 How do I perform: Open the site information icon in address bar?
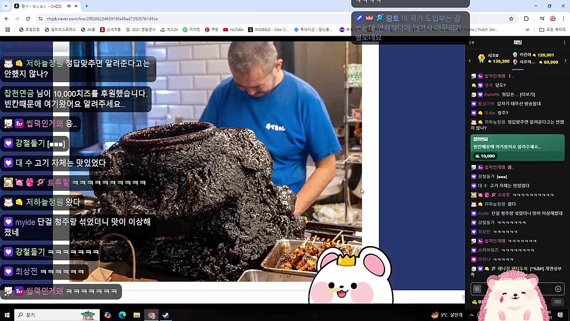(41, 19)
